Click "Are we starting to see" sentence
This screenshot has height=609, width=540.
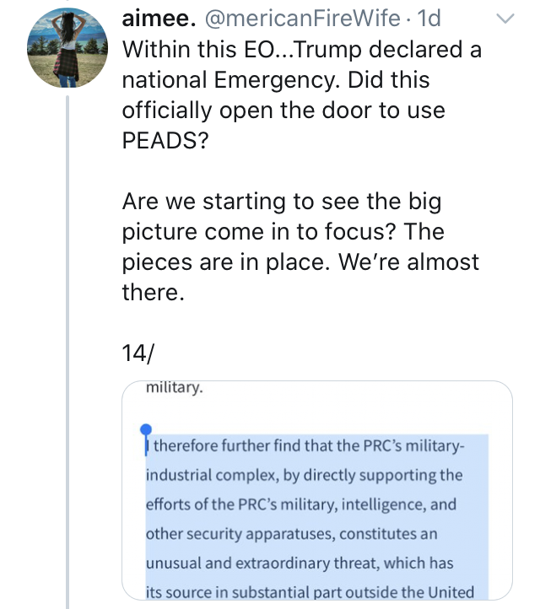[x=281, y=202]
